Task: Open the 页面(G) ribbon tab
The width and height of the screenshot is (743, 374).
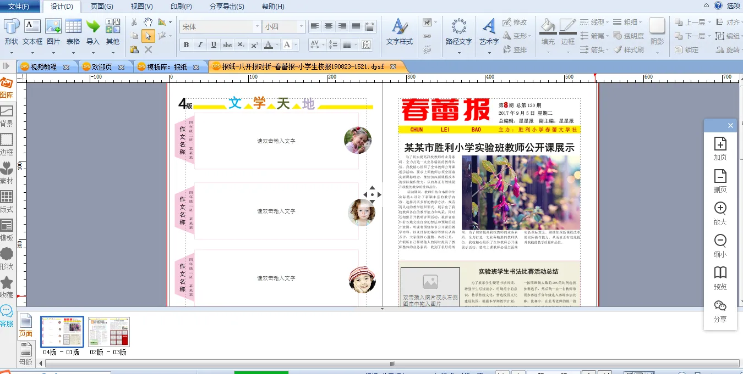Action: [x=102, y=7]
